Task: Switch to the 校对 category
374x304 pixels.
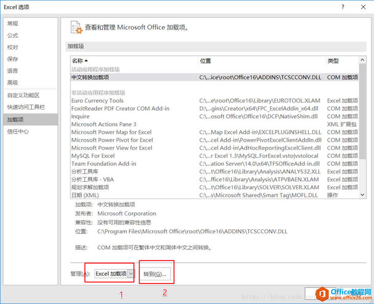Action: (x=31, y=47)
